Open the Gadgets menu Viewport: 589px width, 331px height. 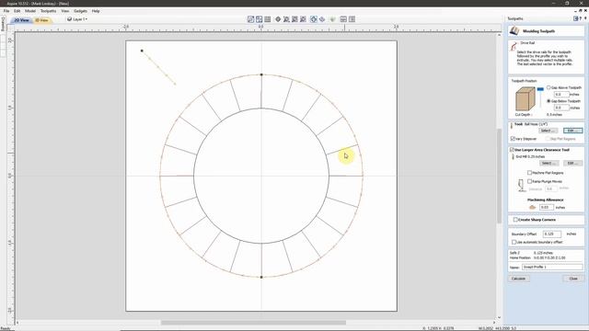click(80, 11)
